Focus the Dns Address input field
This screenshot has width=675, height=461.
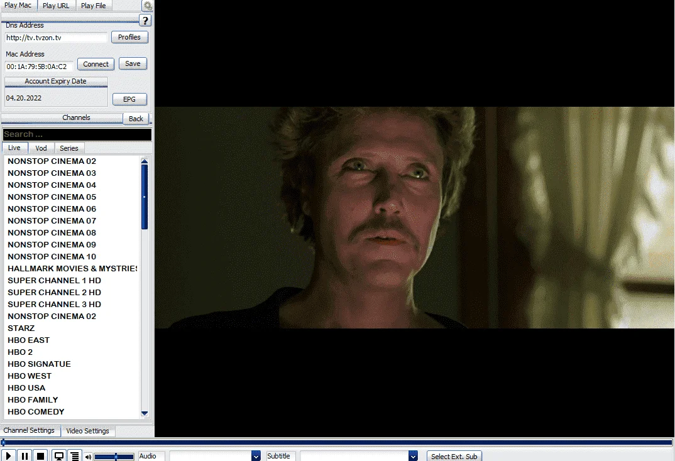[55, 38]
